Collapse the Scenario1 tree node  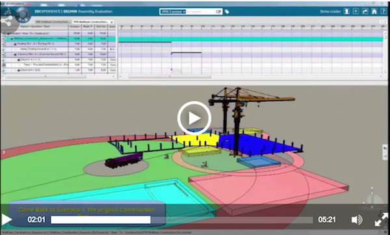8,33
